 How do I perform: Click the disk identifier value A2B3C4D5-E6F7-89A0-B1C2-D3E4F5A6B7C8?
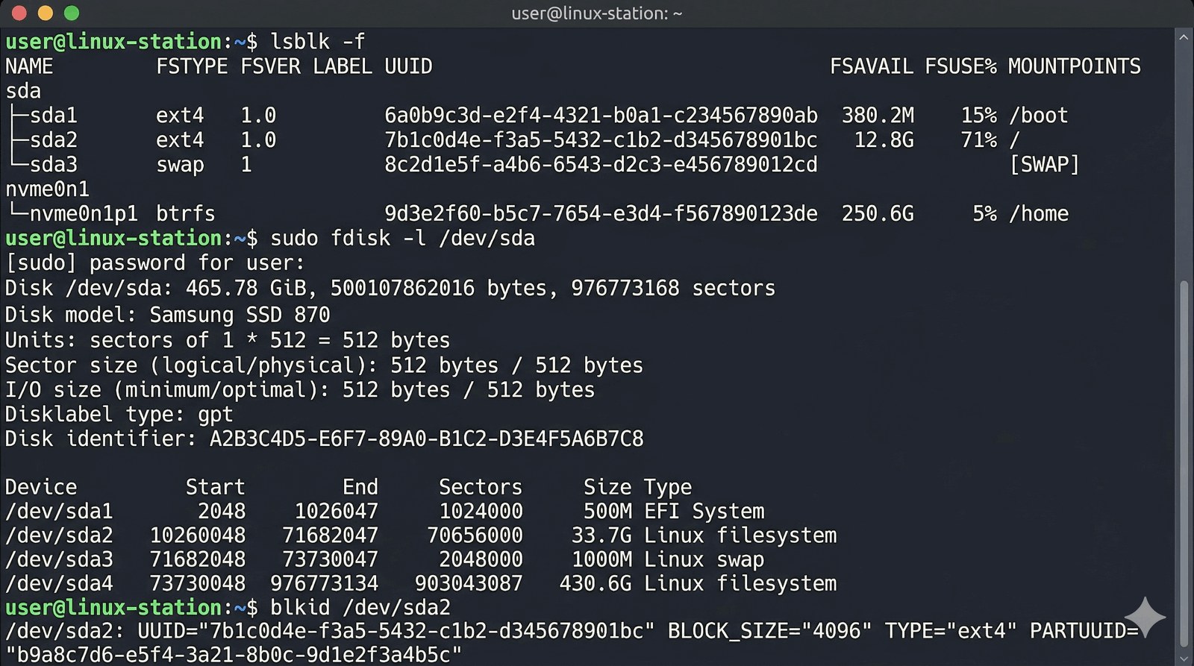tap(426, 439)
